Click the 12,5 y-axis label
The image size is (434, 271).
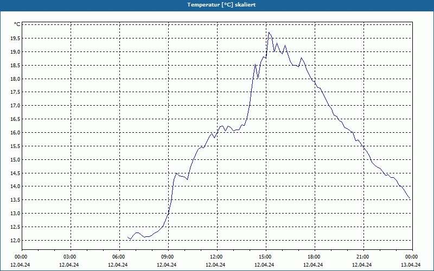click(15, 227)
